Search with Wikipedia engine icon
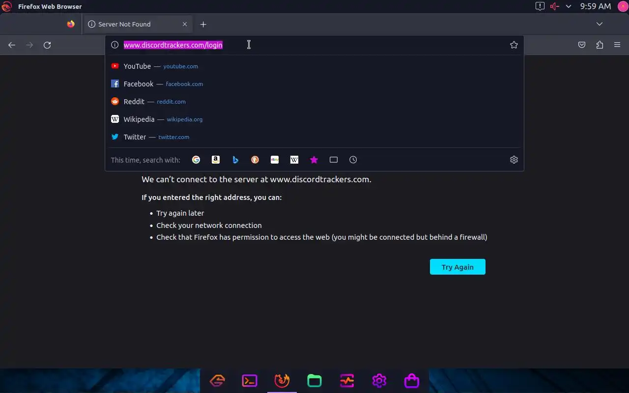 click(x=294, y=160)
